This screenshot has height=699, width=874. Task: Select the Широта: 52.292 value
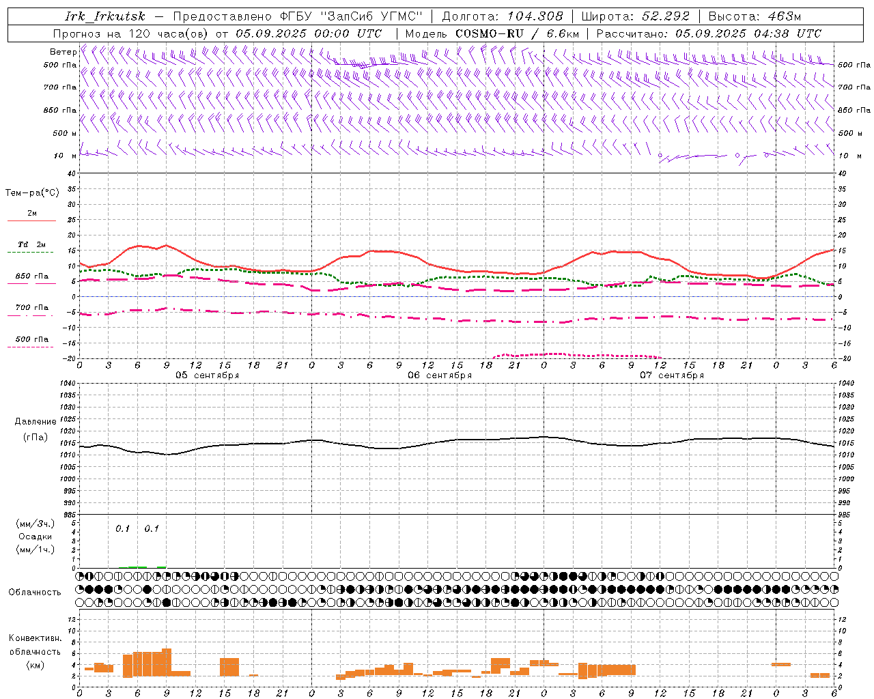(x=636, y=16)
